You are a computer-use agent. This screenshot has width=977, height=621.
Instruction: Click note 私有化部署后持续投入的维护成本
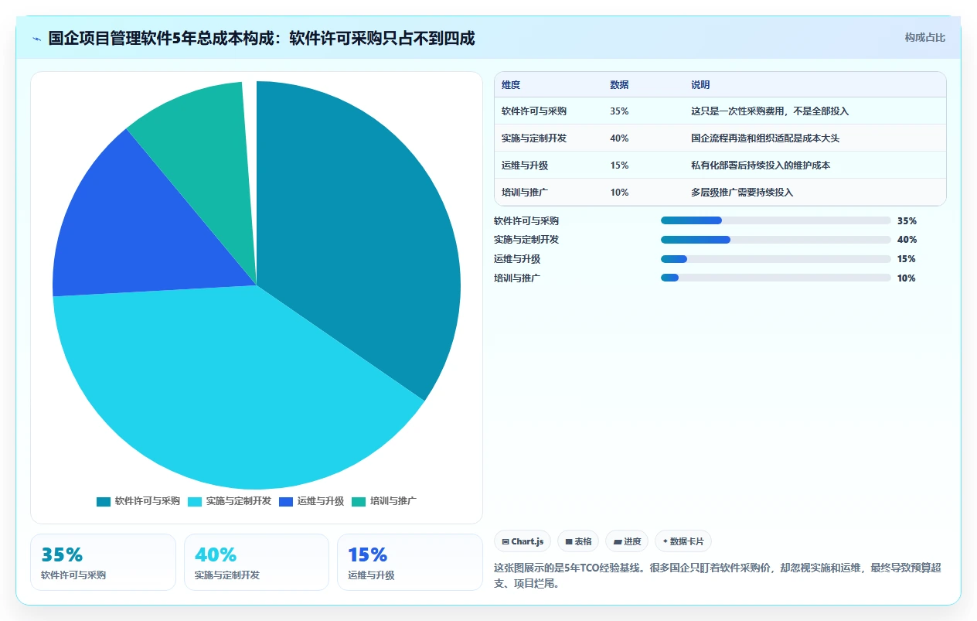point(761,165)
